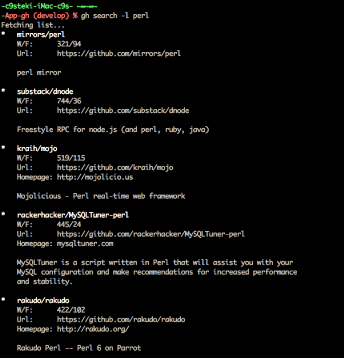Click the rakudo/rakudo repository heading
This screenshot has width=344, height=358.
pos(43,300)
